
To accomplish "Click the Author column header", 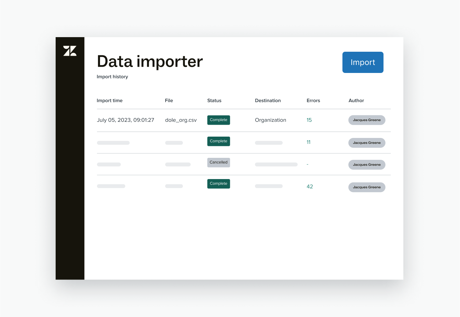I will point(356,100).
